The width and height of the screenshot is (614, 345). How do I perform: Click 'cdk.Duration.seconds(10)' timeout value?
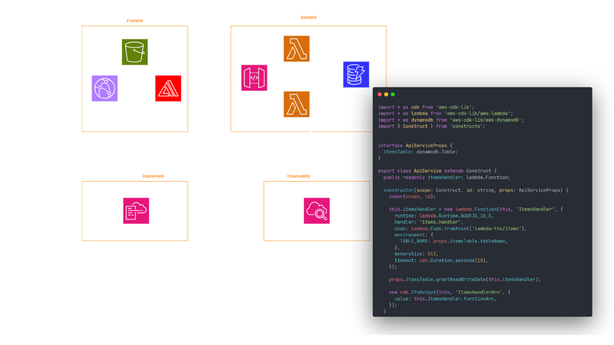[x=453, y=260]
